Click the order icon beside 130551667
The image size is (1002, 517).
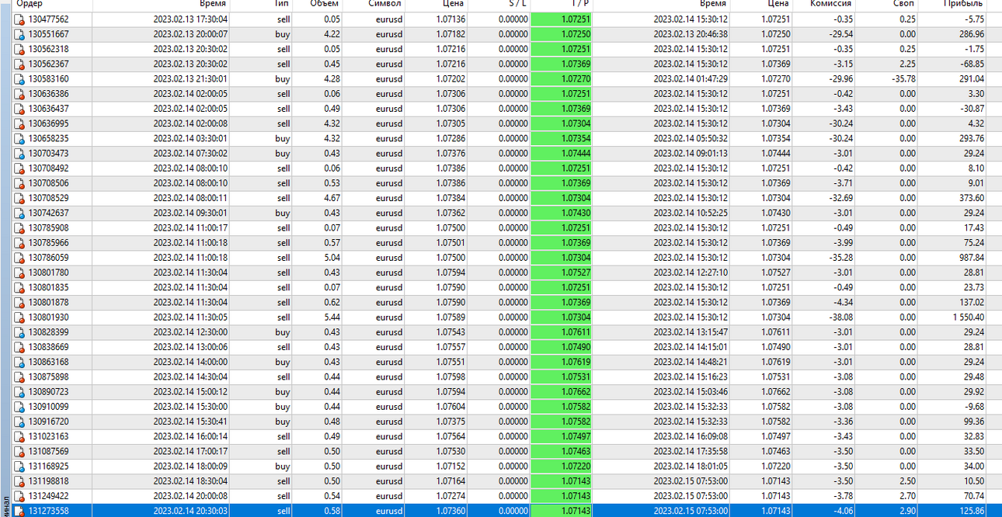click(20, 34)
